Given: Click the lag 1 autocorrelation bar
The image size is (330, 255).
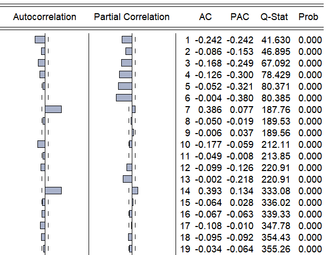Looking at the screenshot, I should pos(40,40).
